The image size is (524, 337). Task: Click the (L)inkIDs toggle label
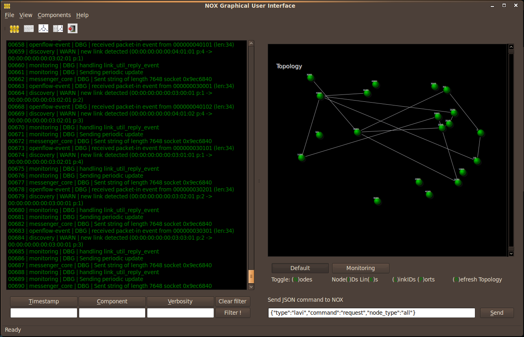404,279
